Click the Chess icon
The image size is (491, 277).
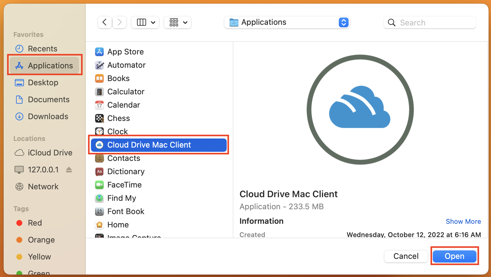99,118
